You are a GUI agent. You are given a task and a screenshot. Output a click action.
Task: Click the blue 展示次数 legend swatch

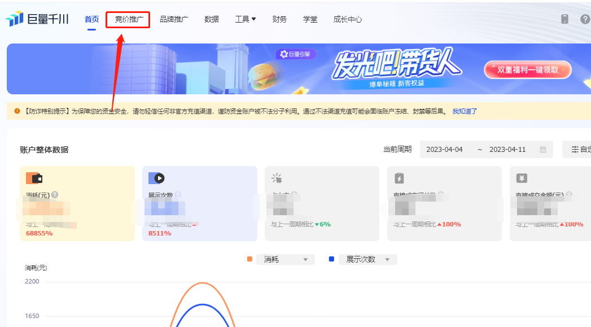click(331, 259)
